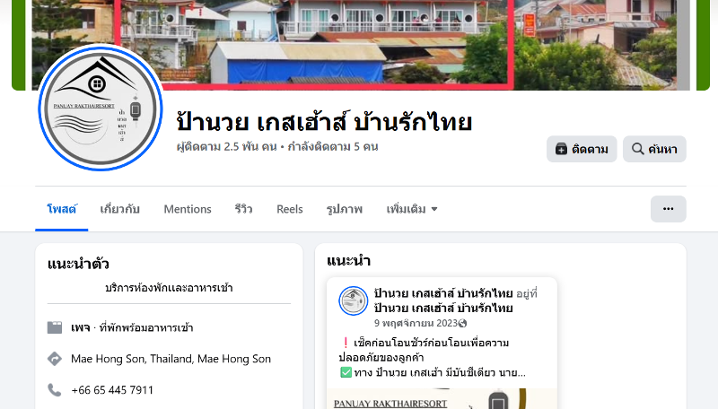This screenshot has height=409, width=718.
Task: Click the magnifier icon in ค้นหา button
Action: tap(637, 149)
